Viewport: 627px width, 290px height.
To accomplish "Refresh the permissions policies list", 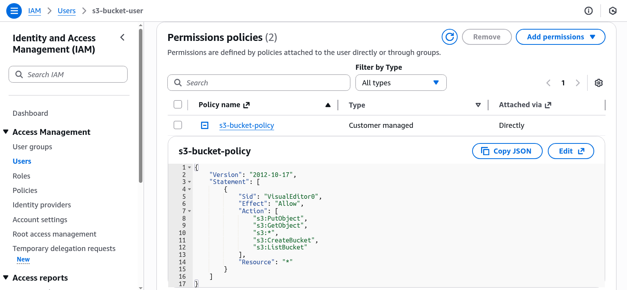I will pyautogui.click(x=449, y=37).
